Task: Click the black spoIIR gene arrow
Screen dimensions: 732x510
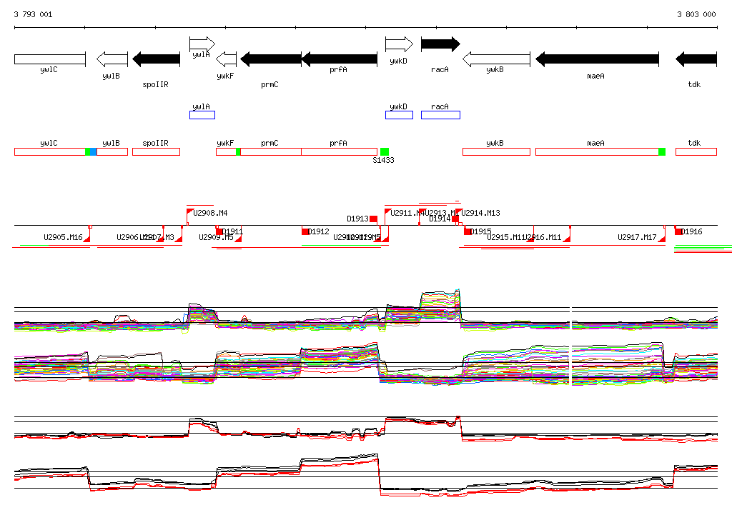Action: (157, 59)
